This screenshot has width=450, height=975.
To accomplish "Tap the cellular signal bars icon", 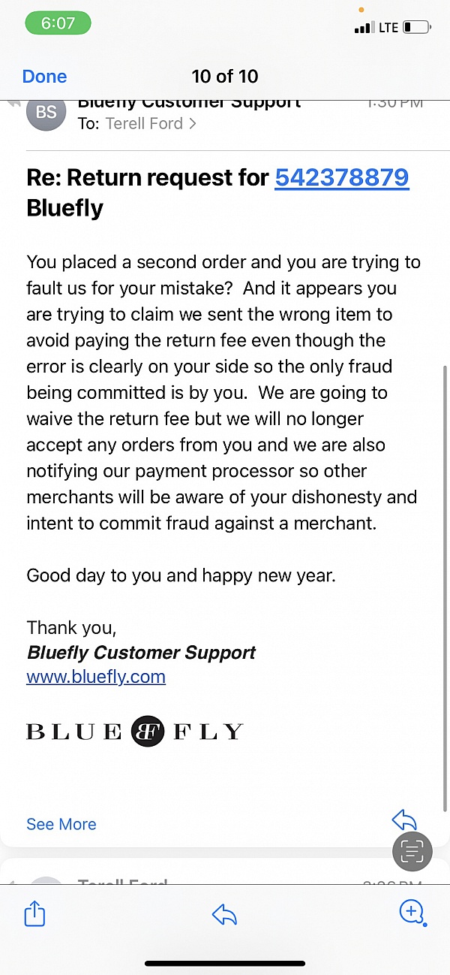I will pyautogui.click(x=363, y=28).
